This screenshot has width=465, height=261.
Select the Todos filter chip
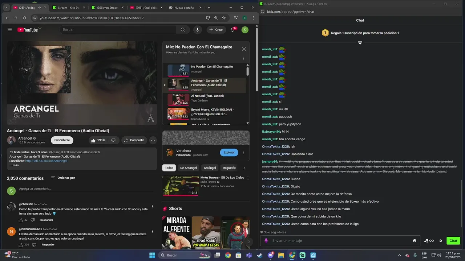tap(169, 168)
